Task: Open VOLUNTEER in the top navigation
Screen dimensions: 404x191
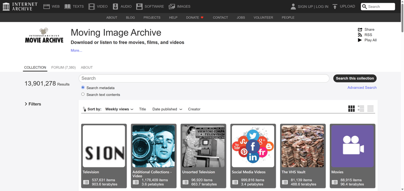Action: pyautogui.click(x=263, y=17)
